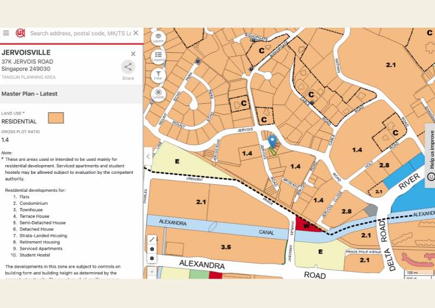Click the URA logo icon
Viewport: 435px width, 308px height.
(20, 33)
